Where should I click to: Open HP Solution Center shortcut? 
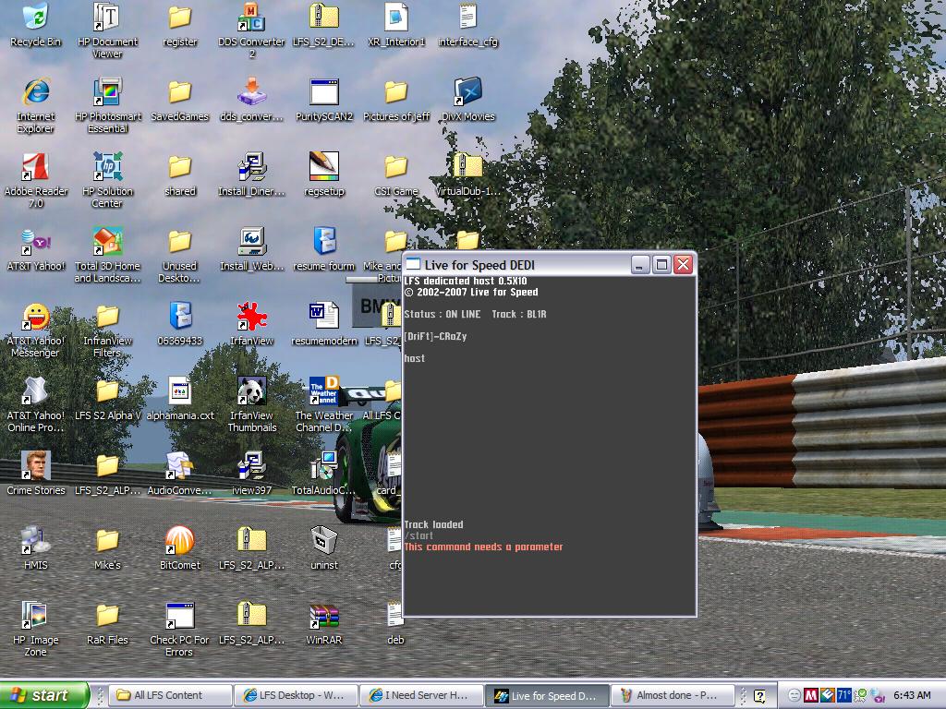click(x=107, y=166)
